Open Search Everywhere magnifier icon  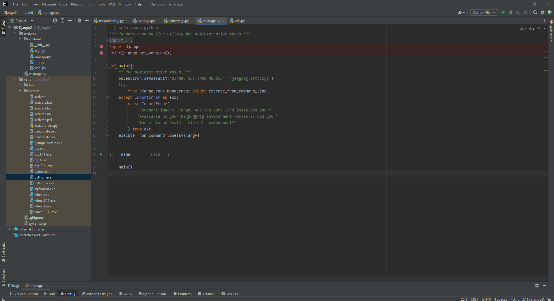535,12
